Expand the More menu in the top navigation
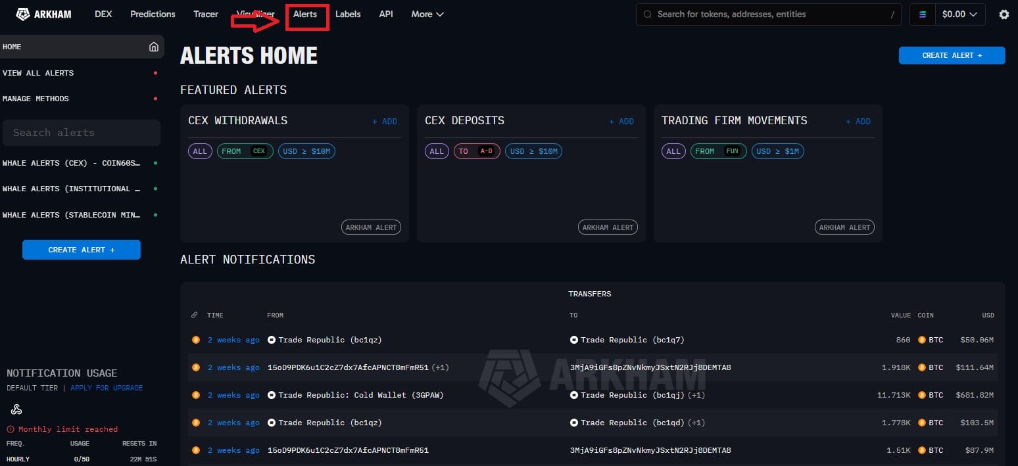 tap(427, 14)
